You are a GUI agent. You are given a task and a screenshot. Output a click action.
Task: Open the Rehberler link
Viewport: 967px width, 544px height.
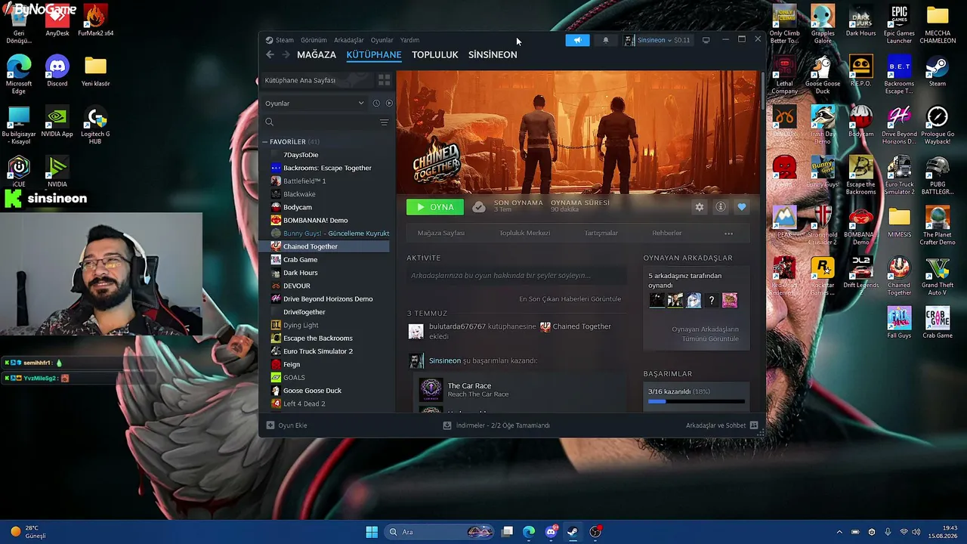tap(667, 233)
